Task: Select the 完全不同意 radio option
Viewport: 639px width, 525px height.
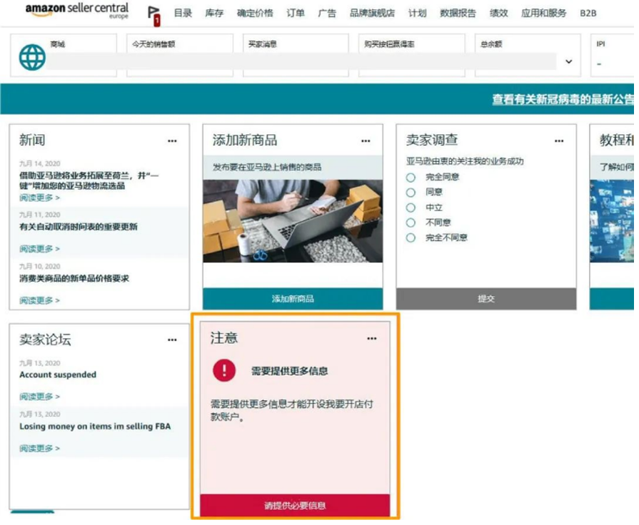Action: click(411, 238)
